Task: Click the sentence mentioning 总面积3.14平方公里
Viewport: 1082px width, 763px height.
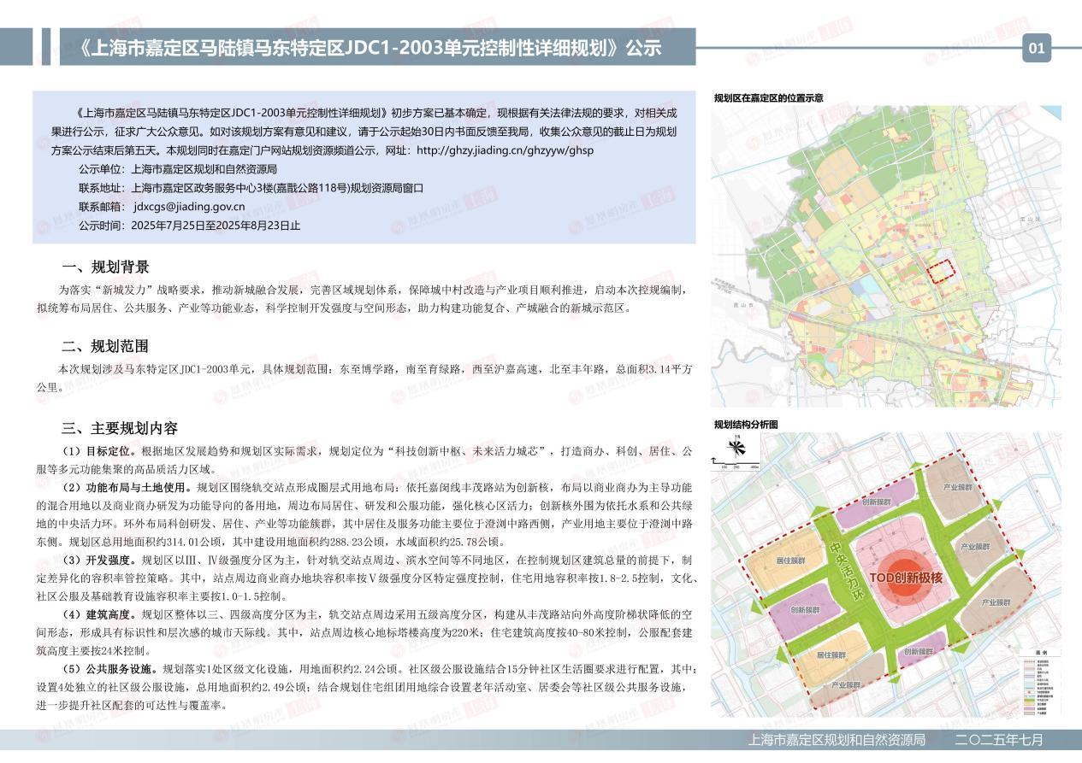Action: point(364,378)
